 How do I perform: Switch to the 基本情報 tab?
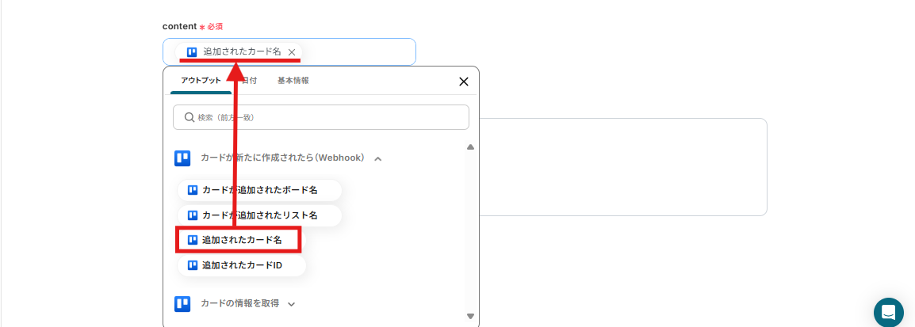[x=293, y=81]
